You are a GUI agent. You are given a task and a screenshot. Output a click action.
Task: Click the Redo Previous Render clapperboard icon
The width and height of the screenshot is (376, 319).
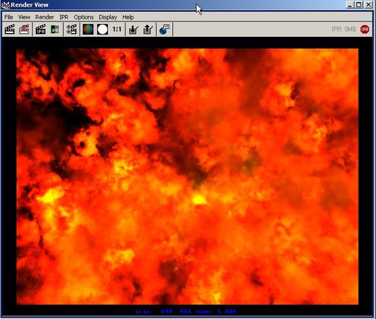(10, 29)
